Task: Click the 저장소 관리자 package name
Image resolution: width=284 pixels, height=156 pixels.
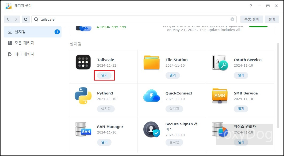Action: pyautogui.click(x=245, y=127)
